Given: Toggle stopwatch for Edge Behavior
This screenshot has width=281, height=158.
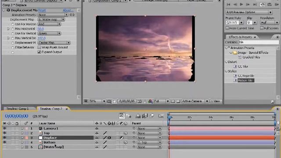Looking at the screenshot, I should pyautogui.click(x=13, y=48).
